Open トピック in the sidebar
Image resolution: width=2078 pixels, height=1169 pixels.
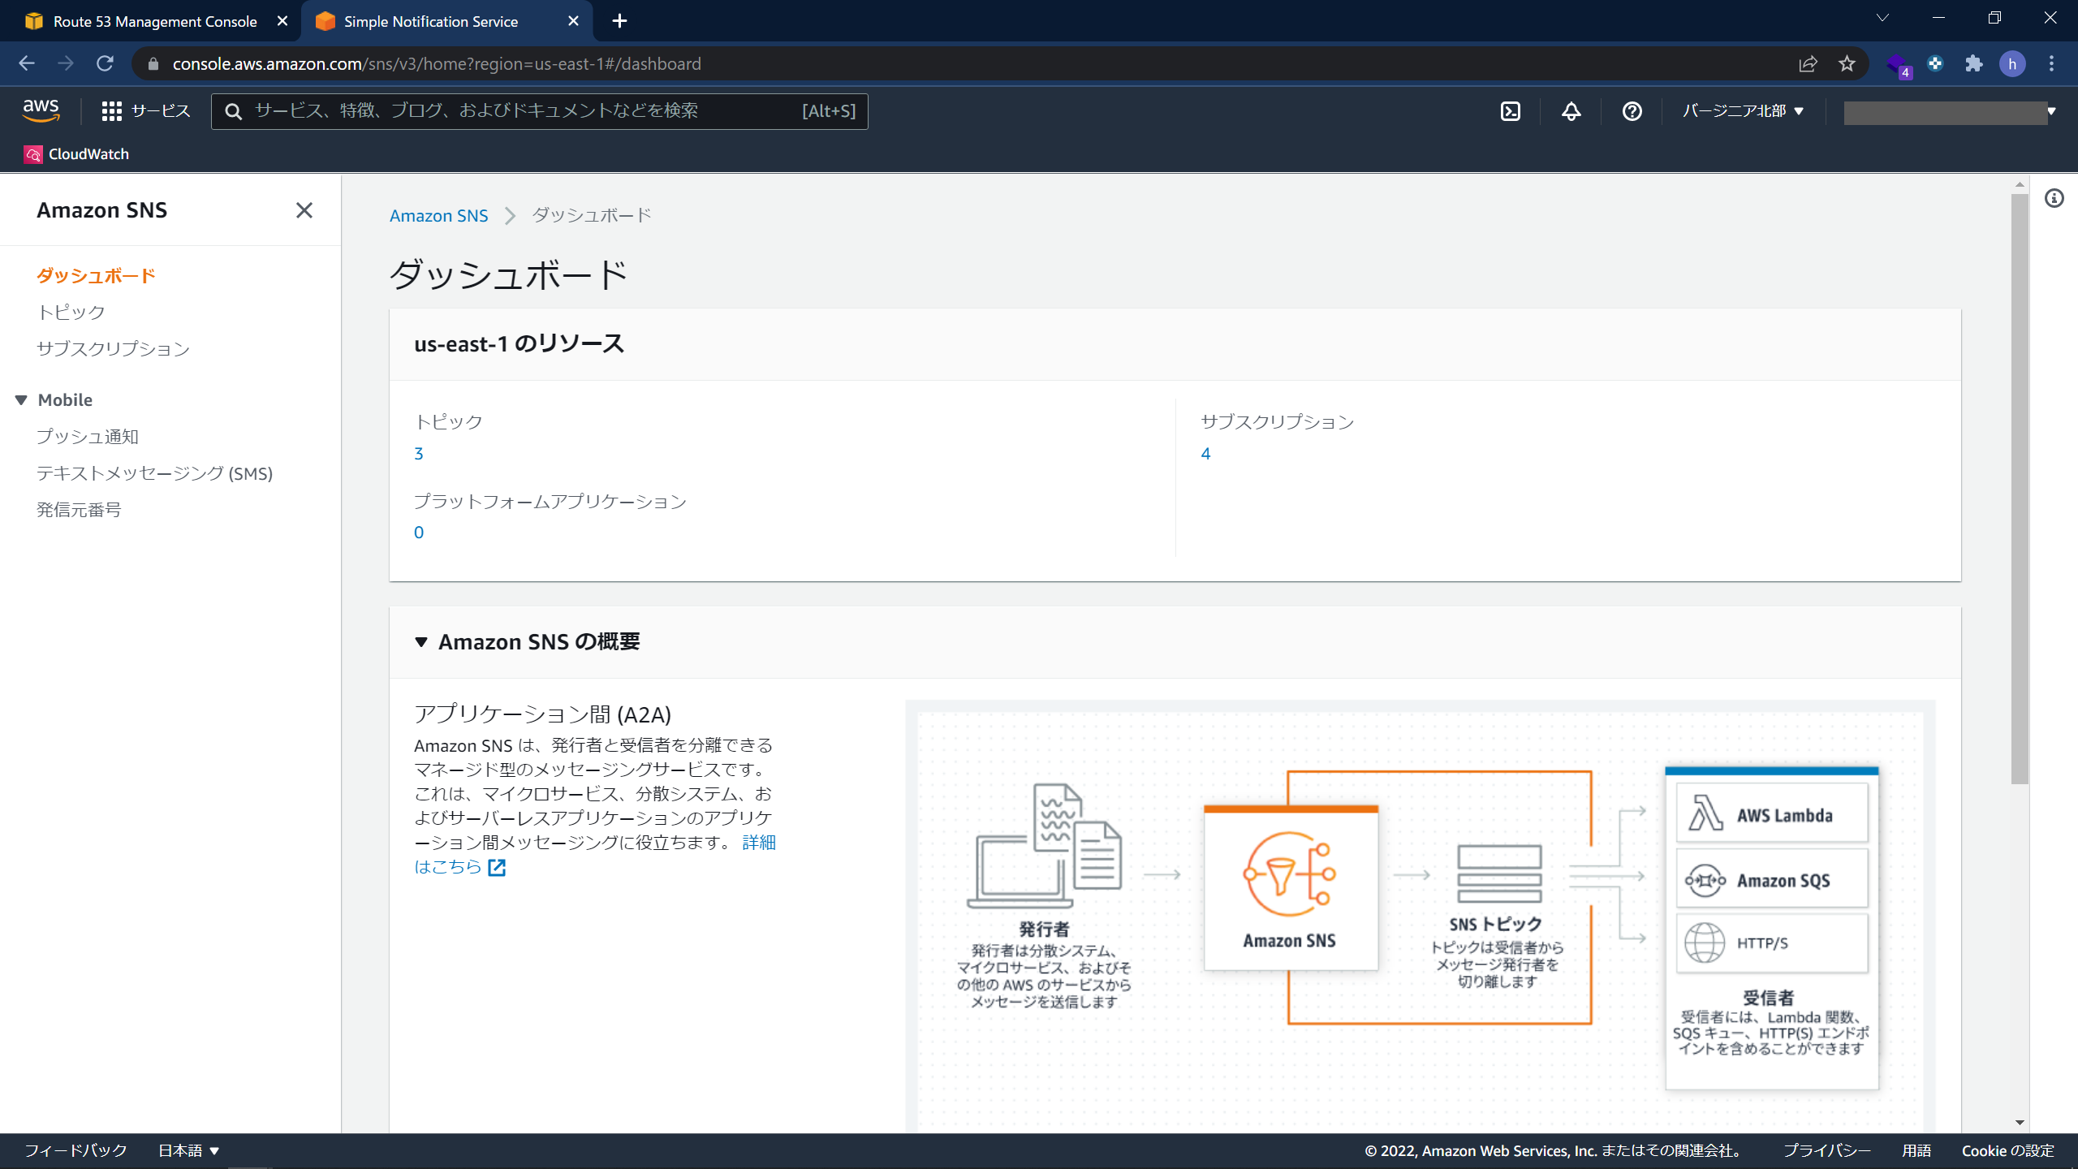click(71, 313)
